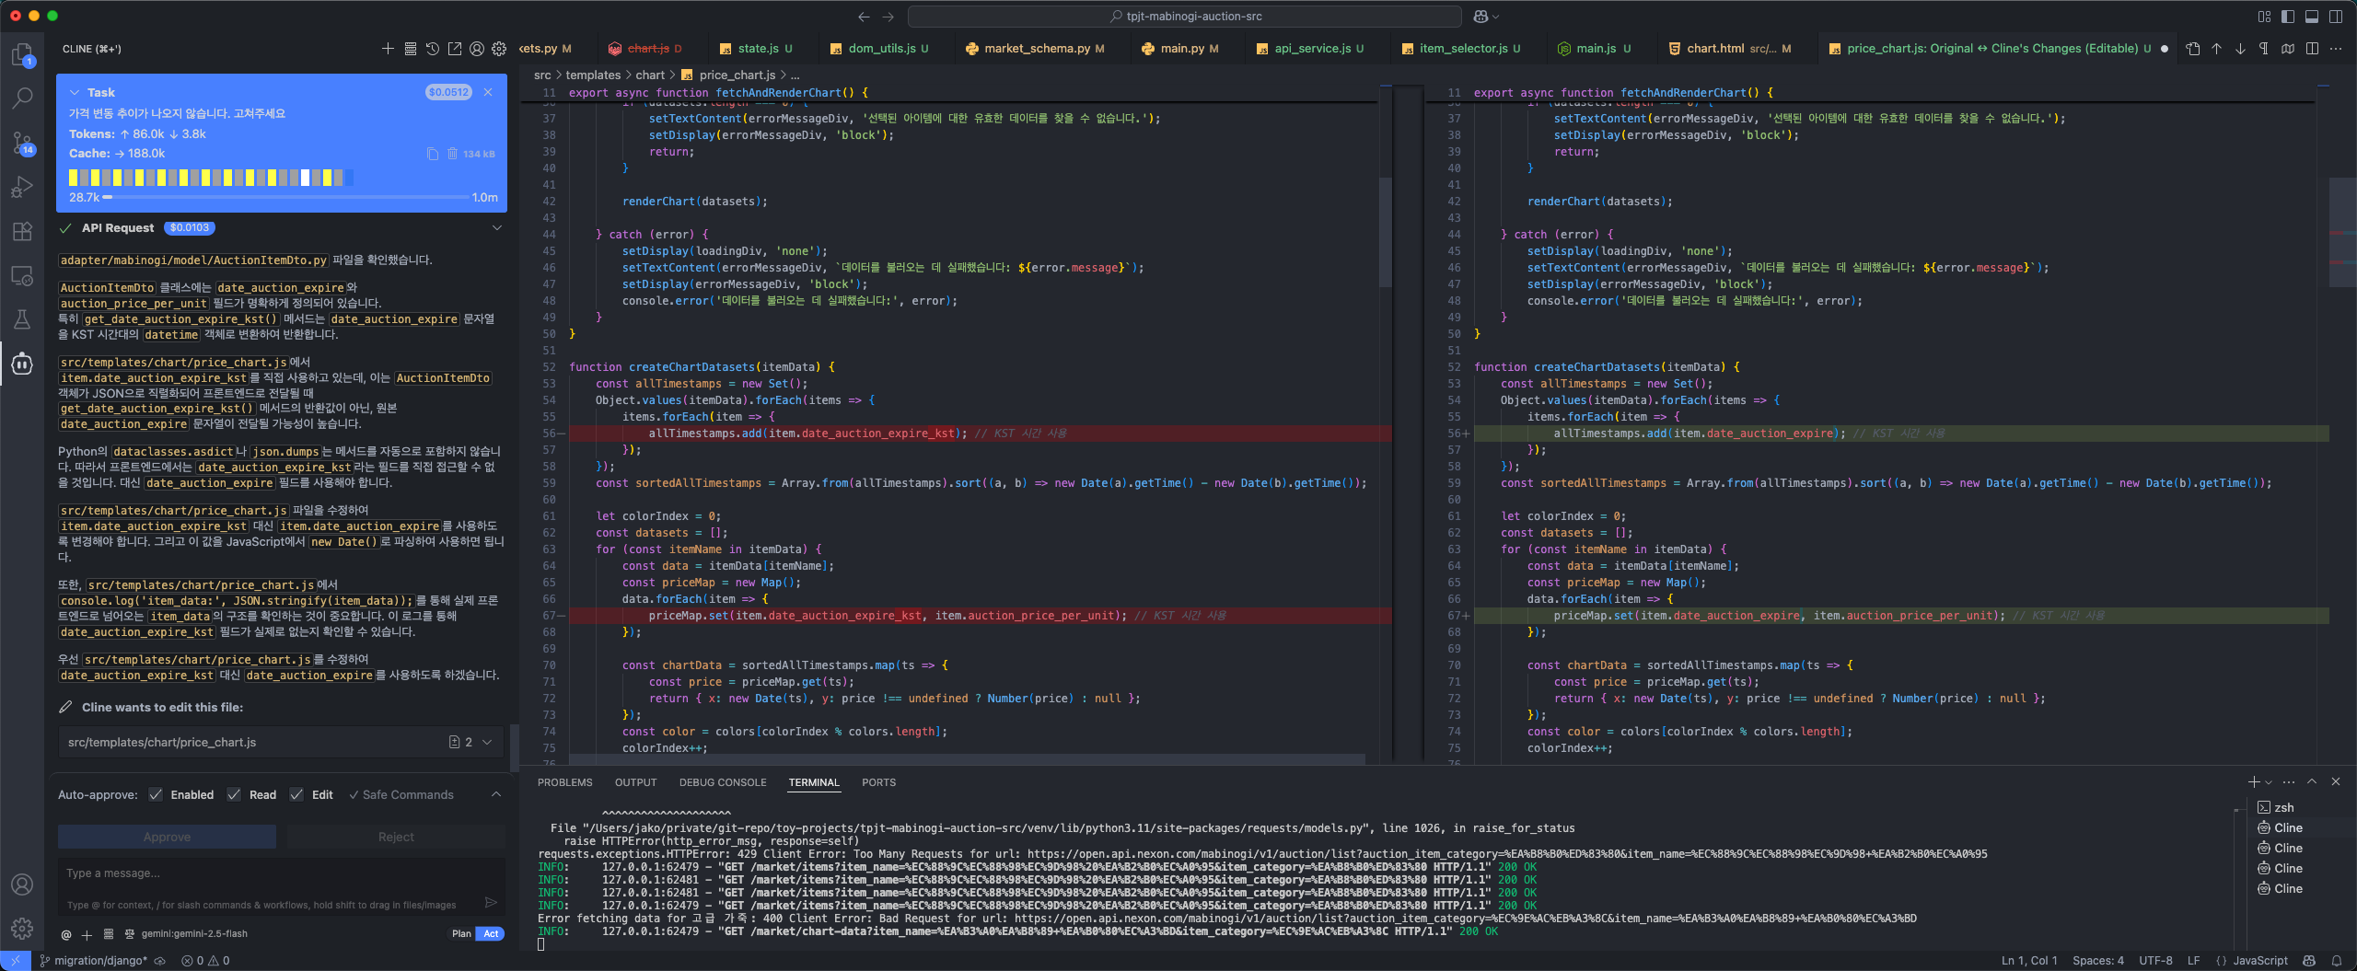Switch to item_selector.js tab

[1460, 49]
